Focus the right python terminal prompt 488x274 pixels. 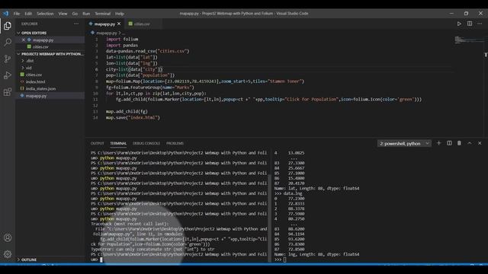[284, 260]
